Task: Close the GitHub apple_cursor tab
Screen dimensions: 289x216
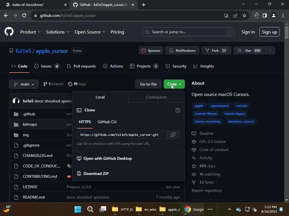Action: [133, 5]
